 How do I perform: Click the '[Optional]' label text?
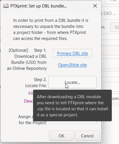coord(18,50)
